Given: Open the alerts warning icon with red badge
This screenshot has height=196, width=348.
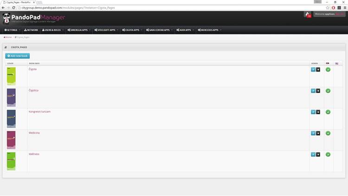Looking at the screenshot, I should pyautogui.click(x=308, y=14).
